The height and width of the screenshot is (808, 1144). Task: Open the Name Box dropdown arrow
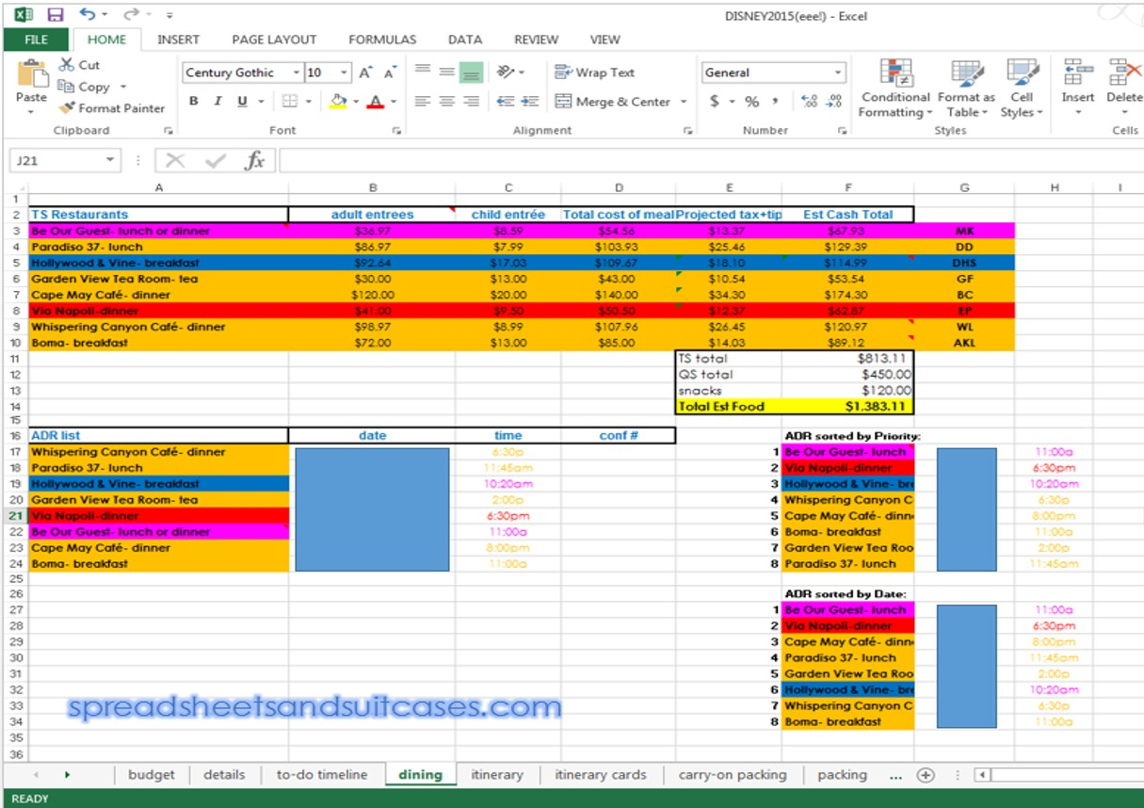pos(111,161)
